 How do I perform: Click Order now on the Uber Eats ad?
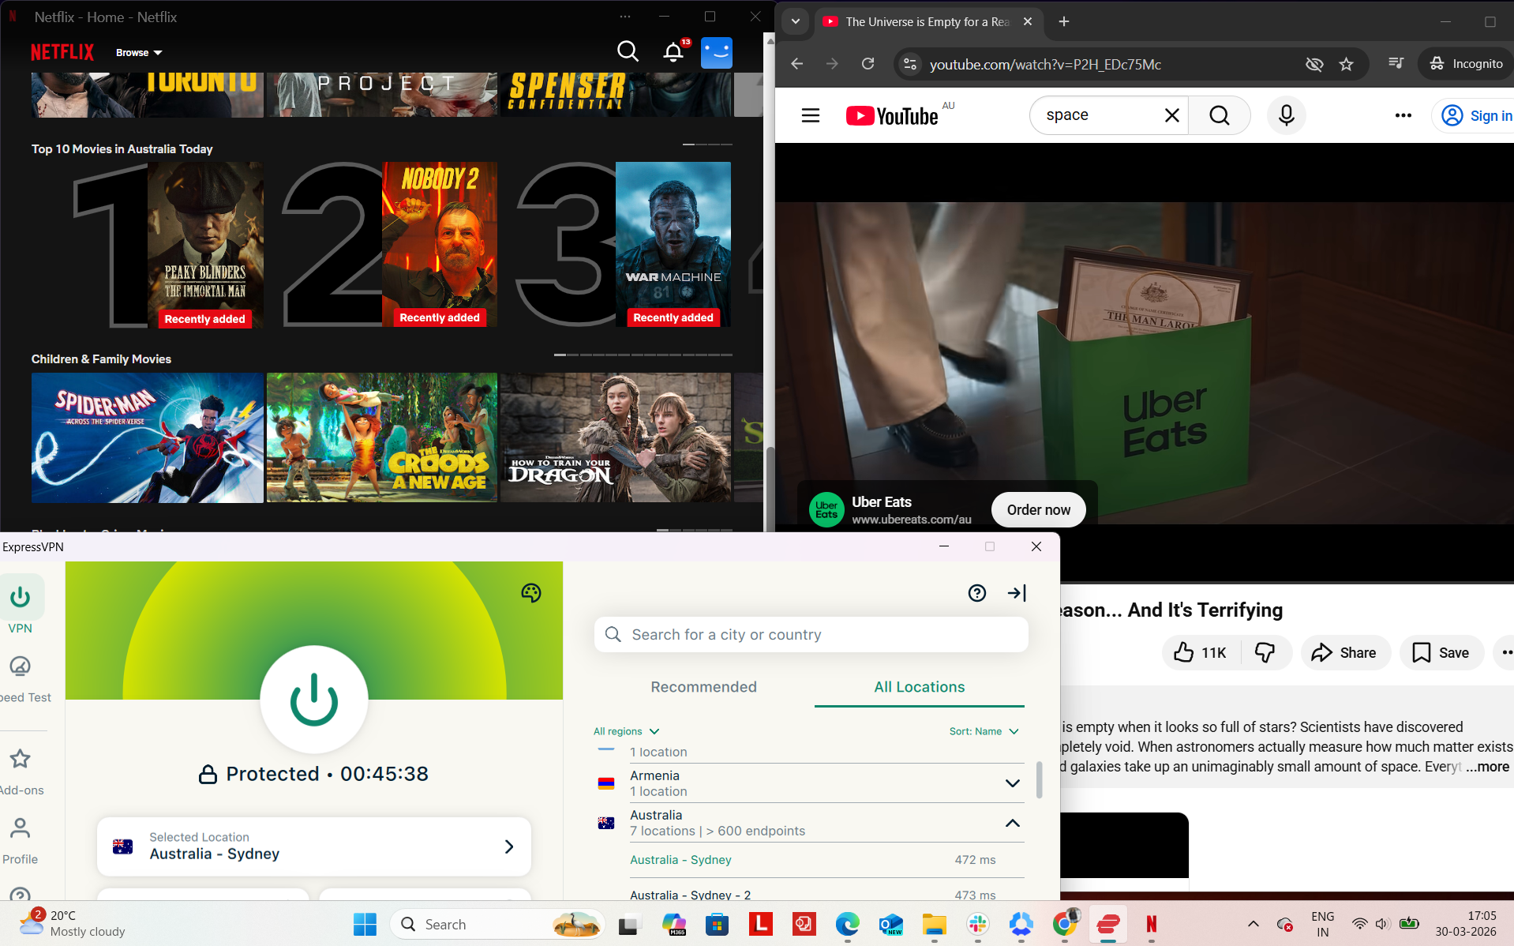pyautogui.click(x=1037, y=509)
